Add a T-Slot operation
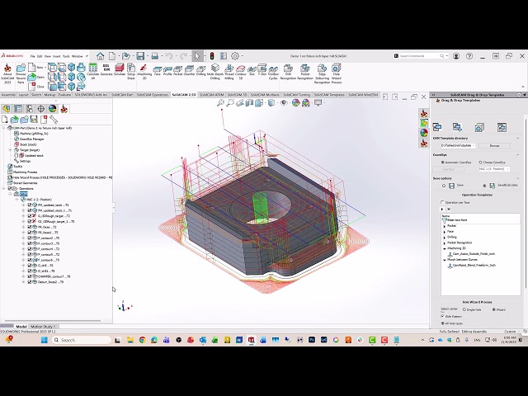Image resolution: width=528 pixels, height=396 pixels. click(x=262, y=69)
